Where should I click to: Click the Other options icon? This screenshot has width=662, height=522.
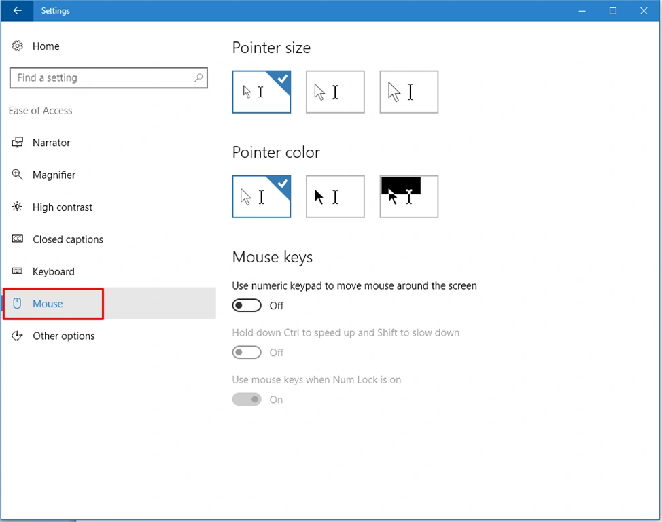(17, 336)
